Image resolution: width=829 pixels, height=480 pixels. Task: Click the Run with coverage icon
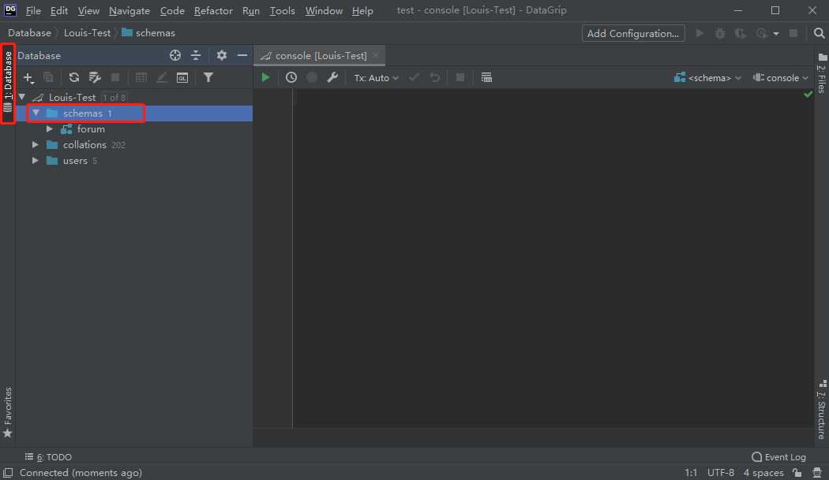pyautogui.click(x=741, y=33)
